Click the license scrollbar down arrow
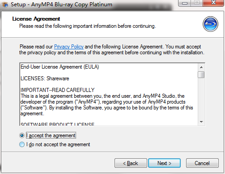This screenshot has height=174, width=225. click(x=201, y=122)
